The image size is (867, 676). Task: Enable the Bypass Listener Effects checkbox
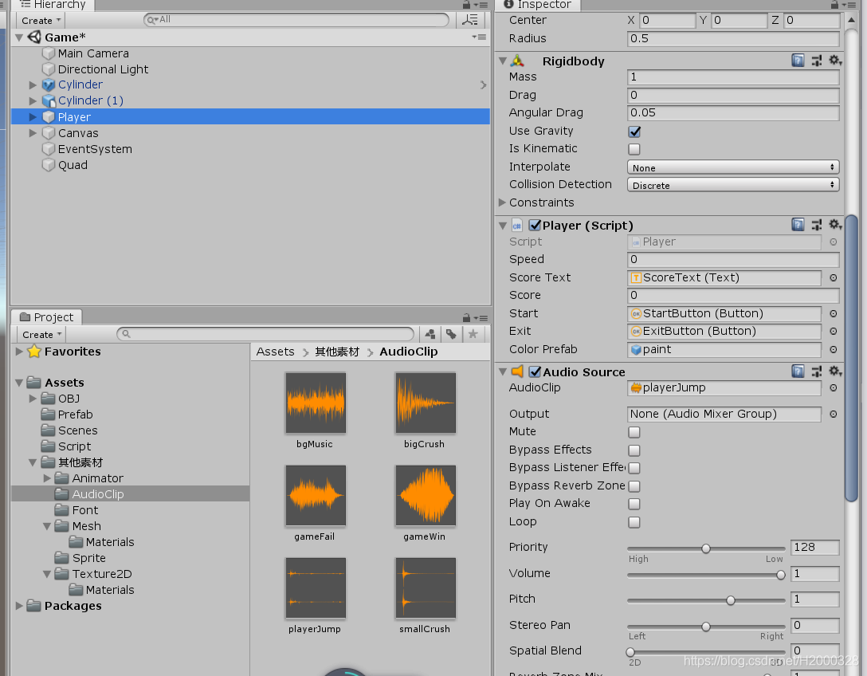pos(634,468)
